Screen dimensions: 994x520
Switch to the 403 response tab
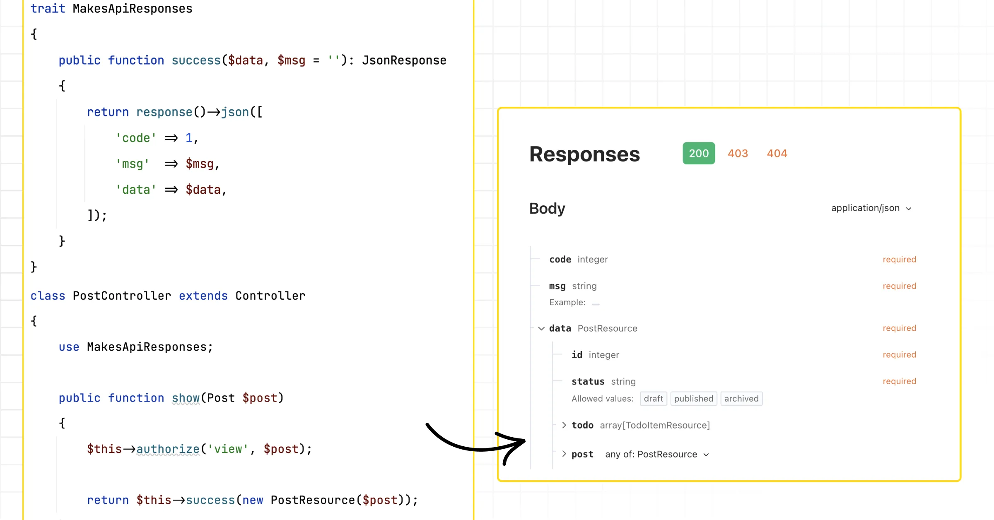coord(738,153)
